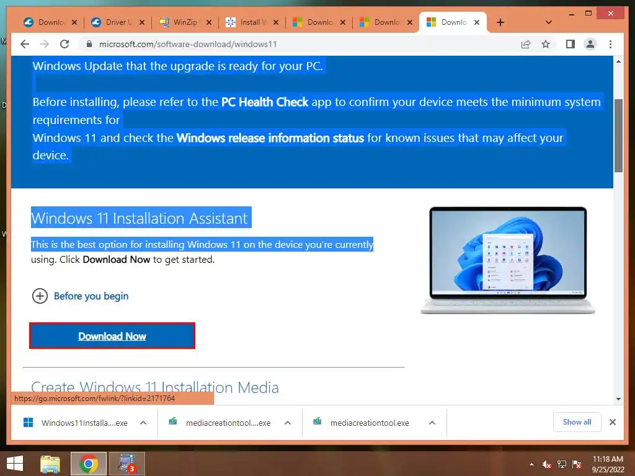Click the browser forward arrow

point(45,44)
